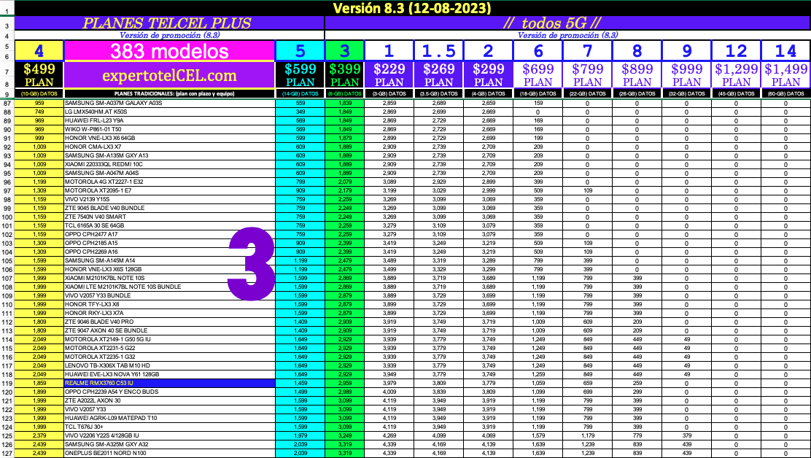This screenshot has width=811, height=458.
Task: Select the Versión 8.3 (12-08-2023) title
Action: coord(412,8)
